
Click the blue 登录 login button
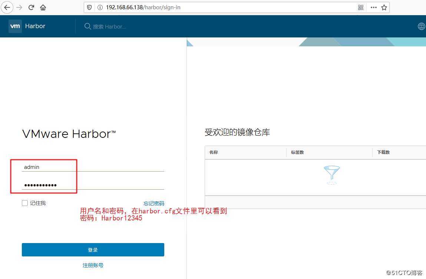[x=93, y=250]
